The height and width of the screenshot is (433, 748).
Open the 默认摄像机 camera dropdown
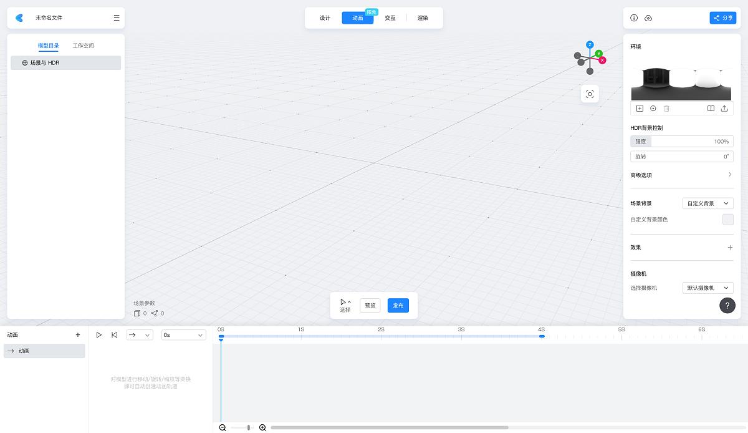(707, 288)
